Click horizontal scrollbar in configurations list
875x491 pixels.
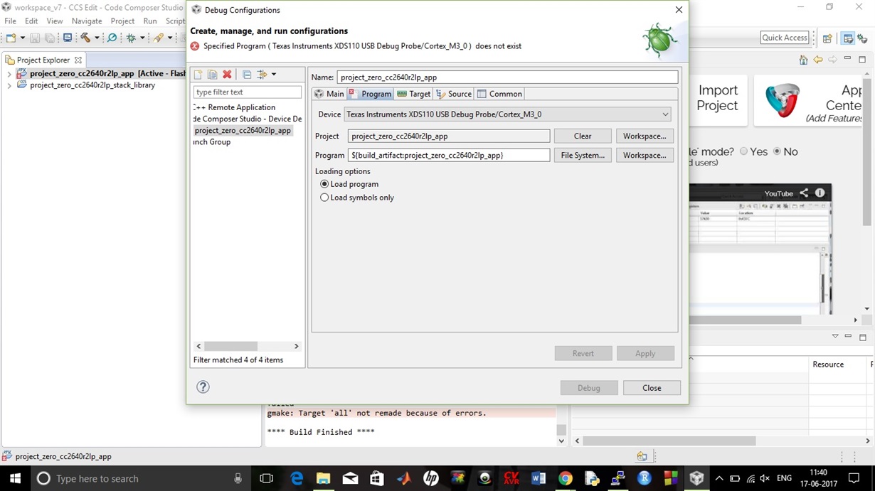[x=231, y=346]
